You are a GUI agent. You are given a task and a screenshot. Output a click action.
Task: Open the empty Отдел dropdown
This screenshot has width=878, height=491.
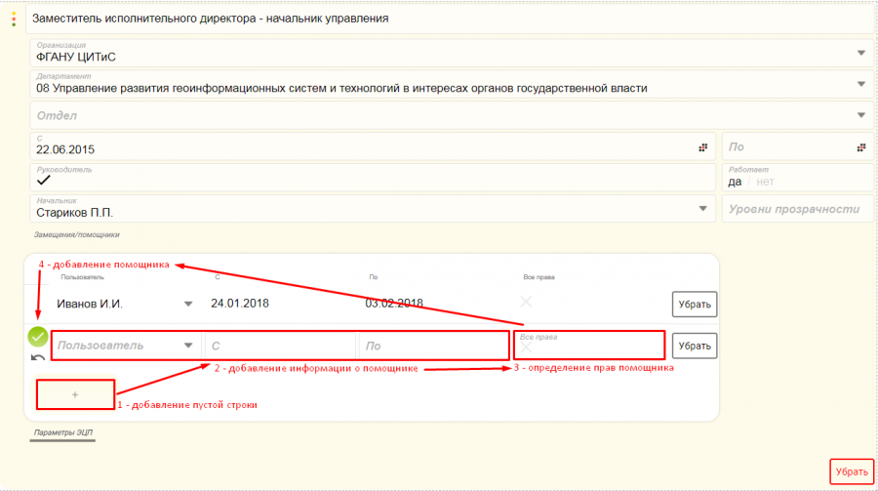pos(861,115)
